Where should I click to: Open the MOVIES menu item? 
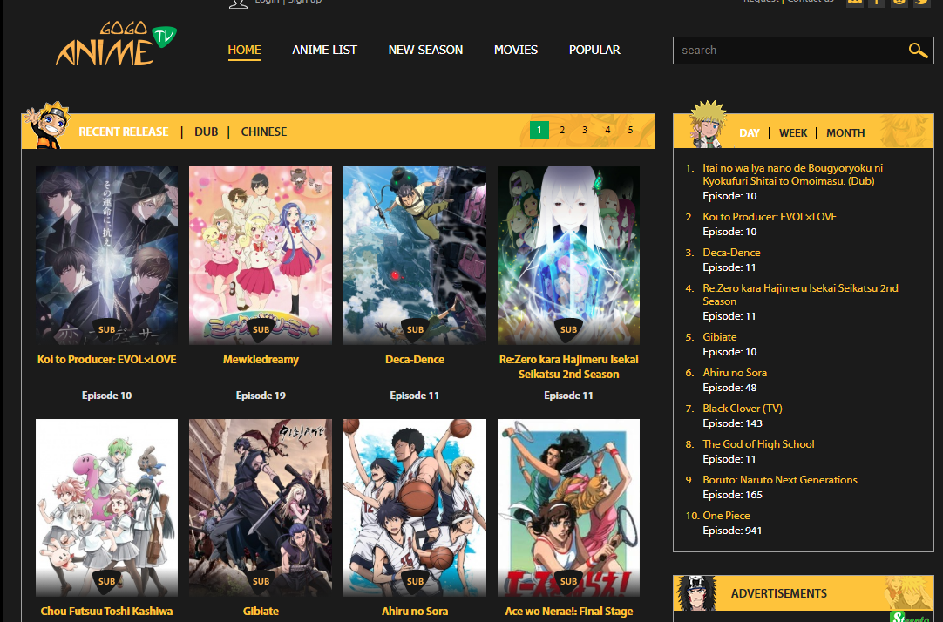pyautogui.click(x=516, y=50)
